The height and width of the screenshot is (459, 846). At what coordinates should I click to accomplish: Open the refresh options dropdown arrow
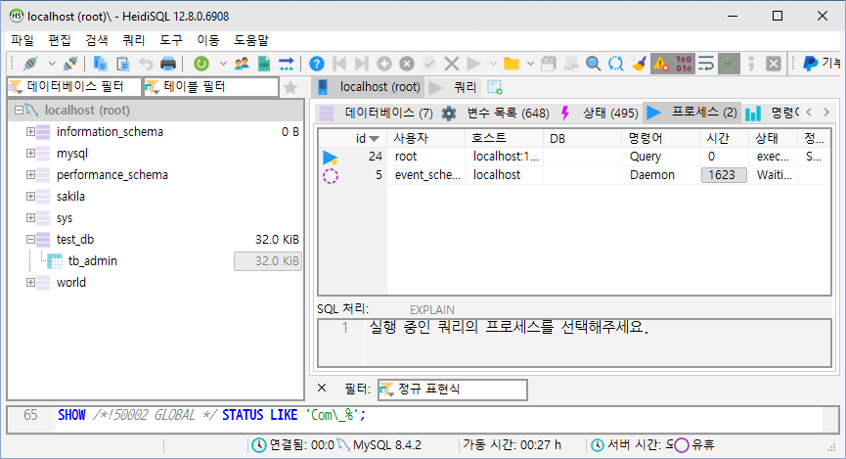(x=223, y=64)
